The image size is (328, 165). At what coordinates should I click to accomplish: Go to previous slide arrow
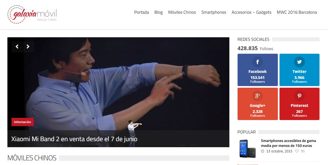click(17, 47)
